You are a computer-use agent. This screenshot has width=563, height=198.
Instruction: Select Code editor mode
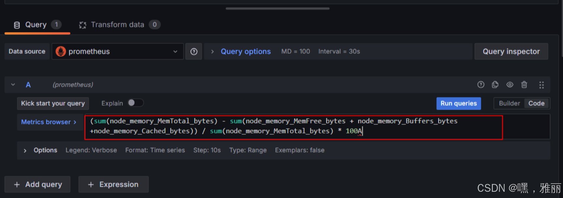coord(536,103)
